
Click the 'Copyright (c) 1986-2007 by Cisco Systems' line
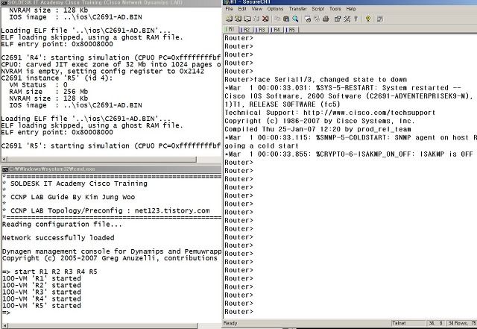(x=320, y=121)
